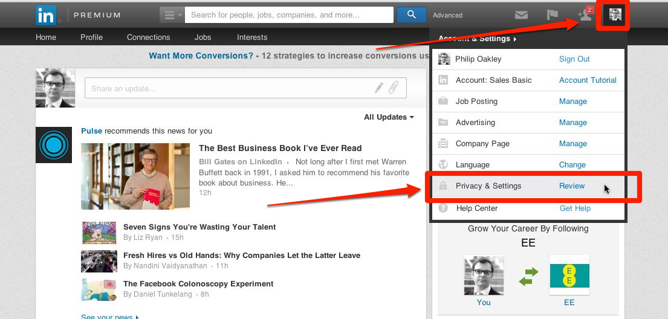This screenshot has height=319, width=668.
Task: Click the profile photo beside update box
Action: 56,88
